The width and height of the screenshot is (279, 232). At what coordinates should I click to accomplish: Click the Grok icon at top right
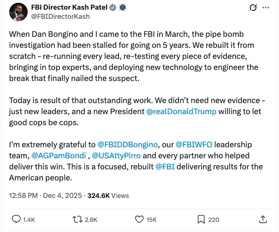(252, 8)
